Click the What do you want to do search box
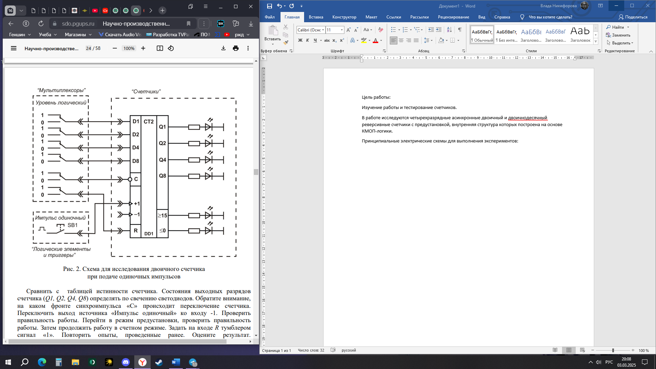656x369 pixels. 550,17
